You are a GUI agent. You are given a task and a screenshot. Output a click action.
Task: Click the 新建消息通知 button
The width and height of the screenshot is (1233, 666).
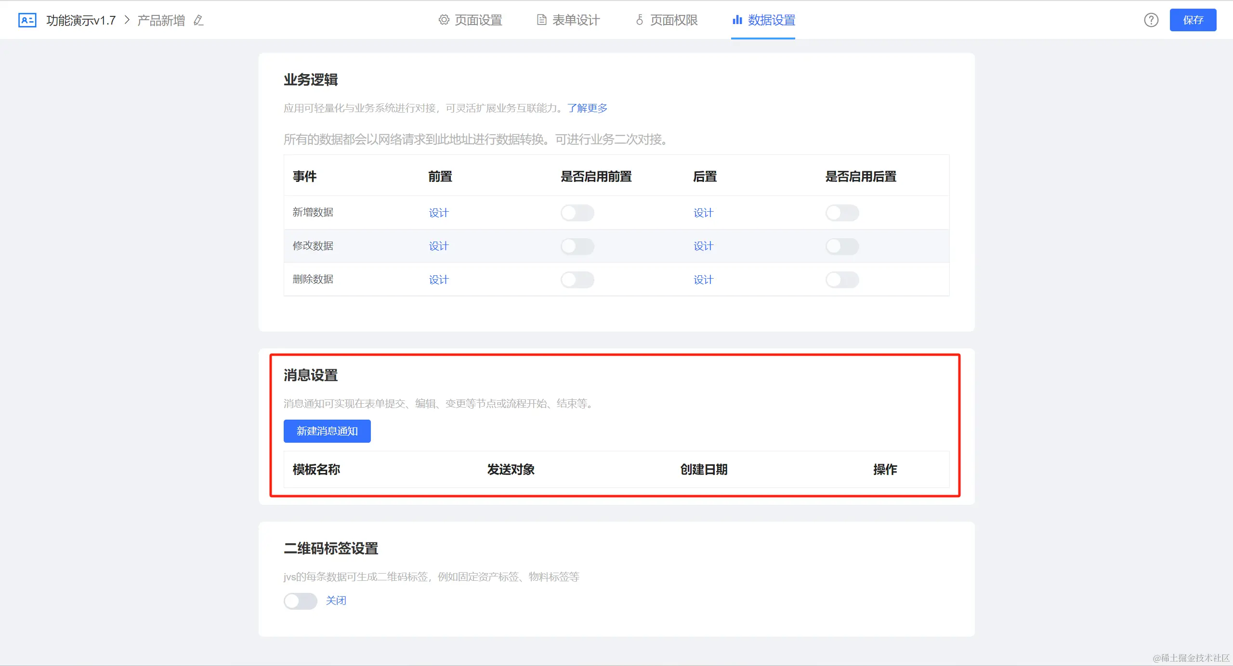[x=327, y=431]
